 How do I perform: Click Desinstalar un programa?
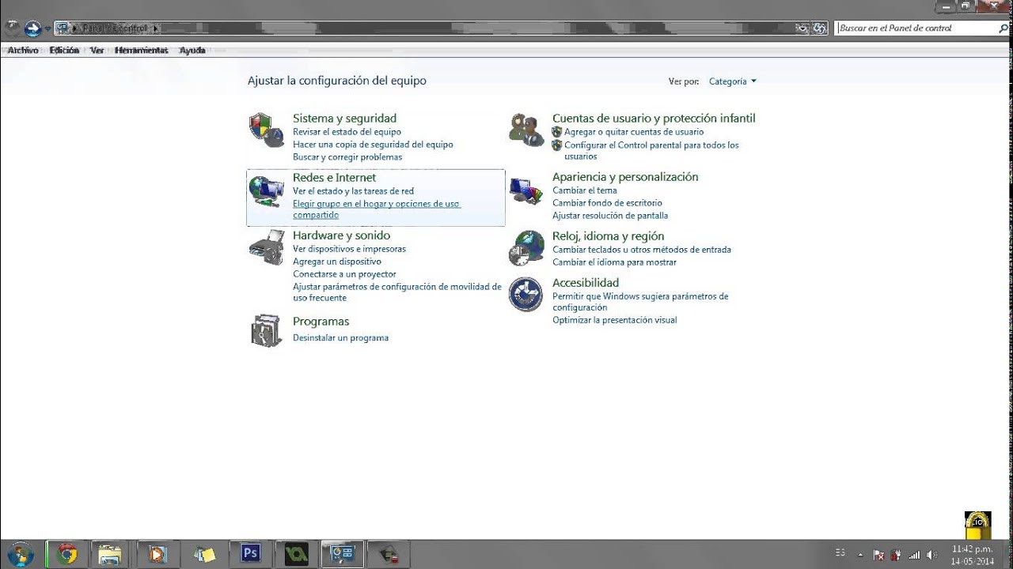tap(340, 338)
